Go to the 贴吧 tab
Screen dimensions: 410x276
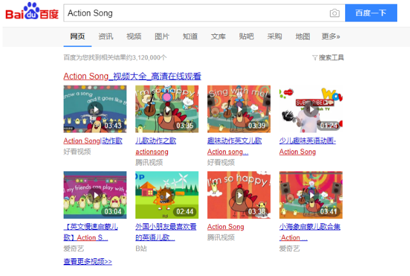pos(246,36)
